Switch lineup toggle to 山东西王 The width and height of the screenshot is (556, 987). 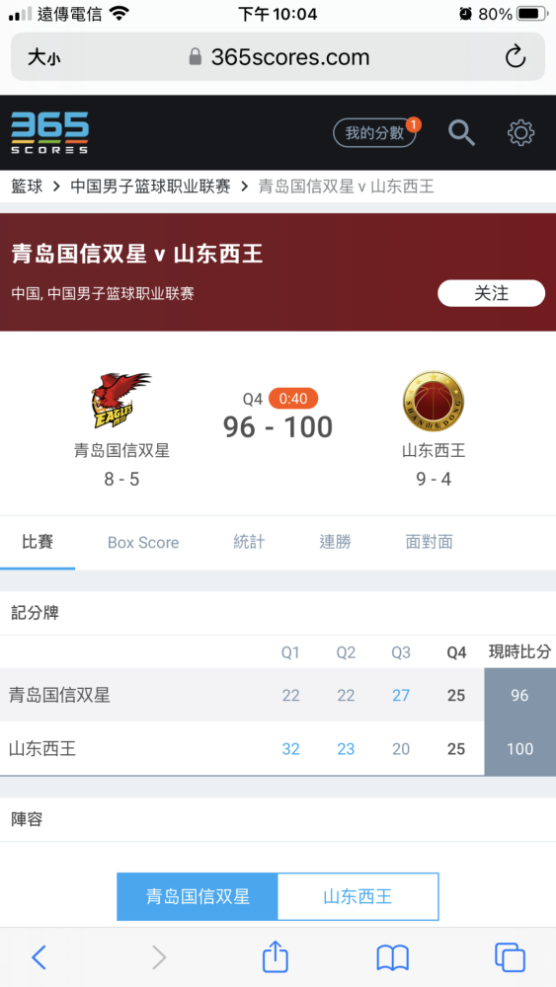point(357,896)
